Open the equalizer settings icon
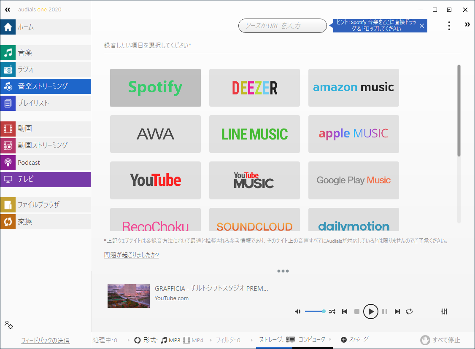This screenshot has height=349, width=475. click(x=444, y=311)
